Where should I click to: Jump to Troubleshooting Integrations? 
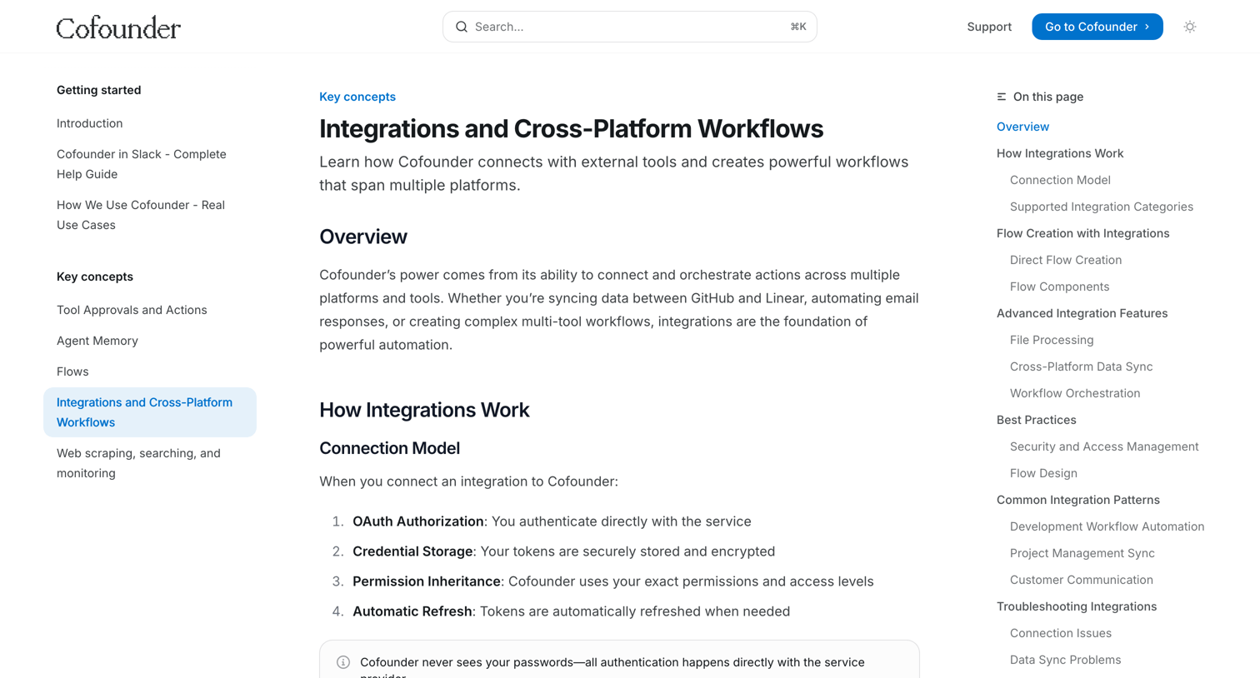pyautogui.click(x=1077, y=606)
